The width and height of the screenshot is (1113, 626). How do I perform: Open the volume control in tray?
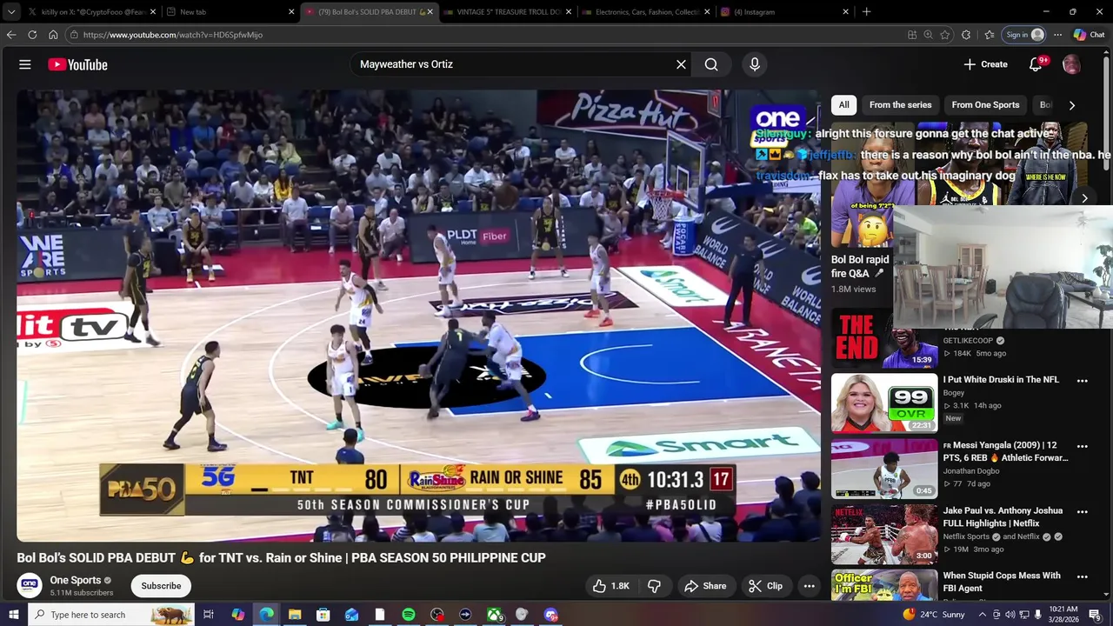click(x=1010, y=615)
